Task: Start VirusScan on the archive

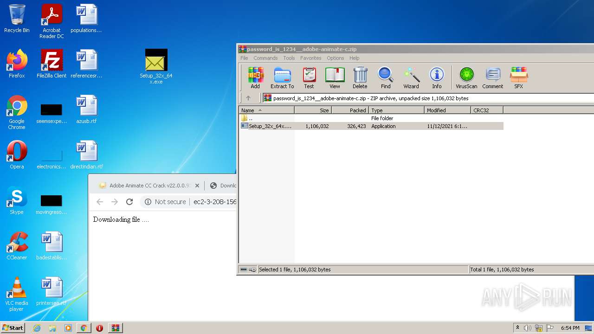Action: 466,77
